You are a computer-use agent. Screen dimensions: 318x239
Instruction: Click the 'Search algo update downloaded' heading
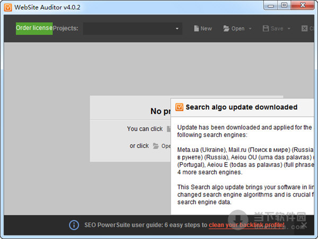click(241, 107)
